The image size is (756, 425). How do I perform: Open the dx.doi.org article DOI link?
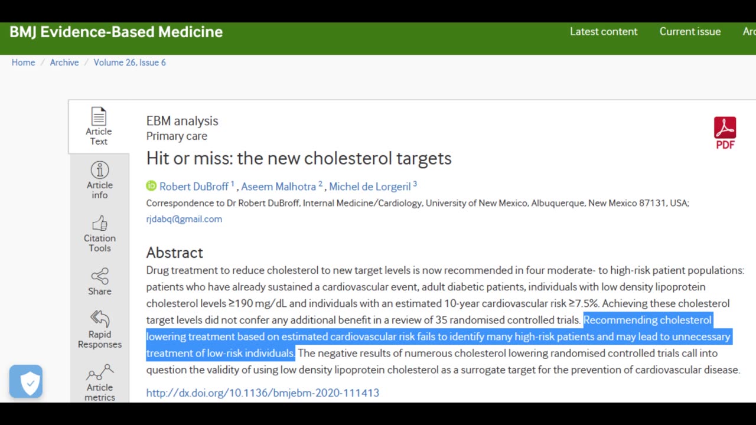point(263,393)
